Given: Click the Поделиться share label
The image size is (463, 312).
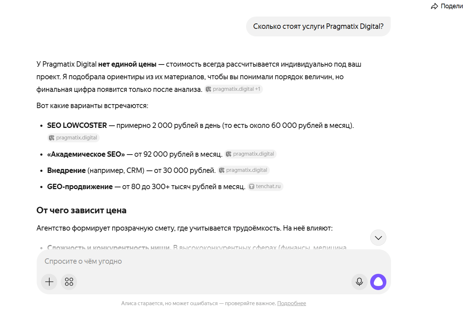Looking at the screenshot, I should (452, 6).
